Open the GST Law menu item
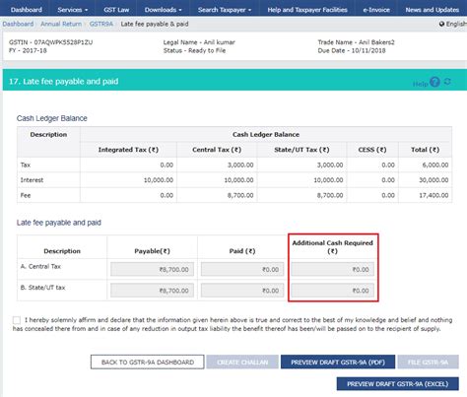 click(x=116, y=10)
